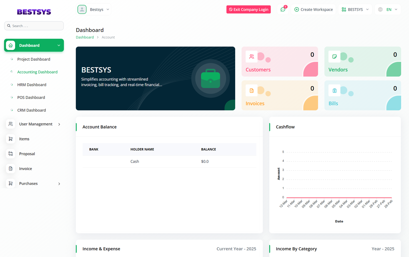Screen dimensions: 409x257
Task: Click the Cashflow heading
Action: tap(285, 127)
